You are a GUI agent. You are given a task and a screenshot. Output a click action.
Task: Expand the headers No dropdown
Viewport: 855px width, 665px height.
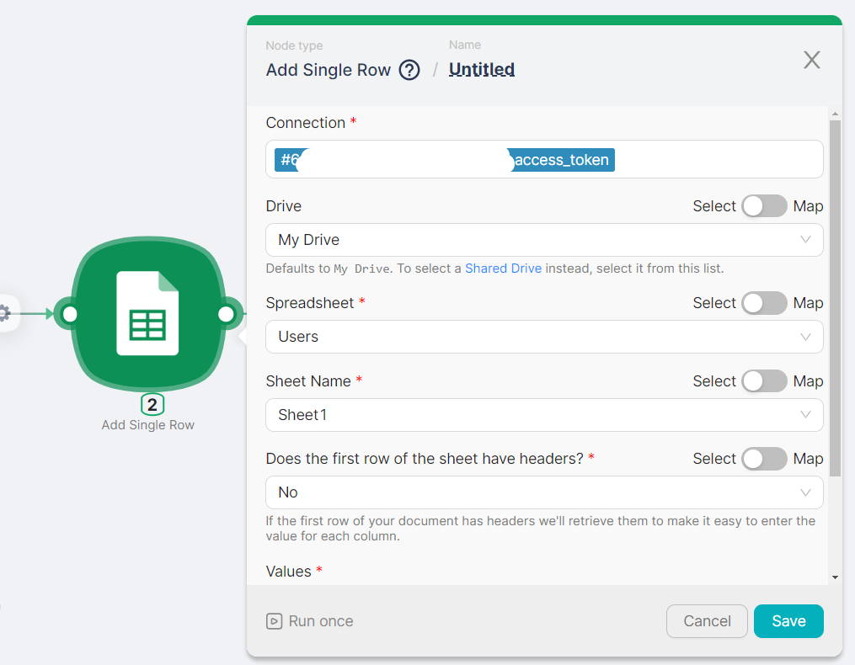(x=543, y=492)
